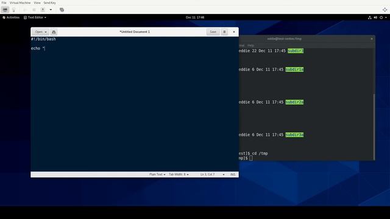Click the Open button in Text Editor
Screen dimensions: 390x219
click(x=41, y=32)
